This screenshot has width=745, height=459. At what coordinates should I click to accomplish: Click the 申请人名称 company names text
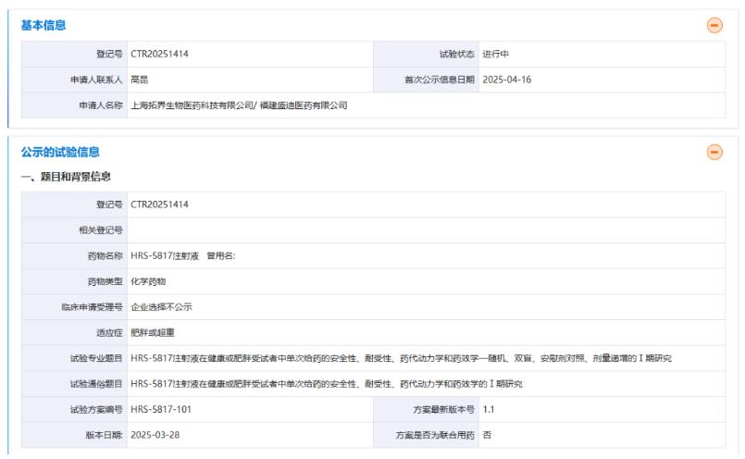[239, 105]
